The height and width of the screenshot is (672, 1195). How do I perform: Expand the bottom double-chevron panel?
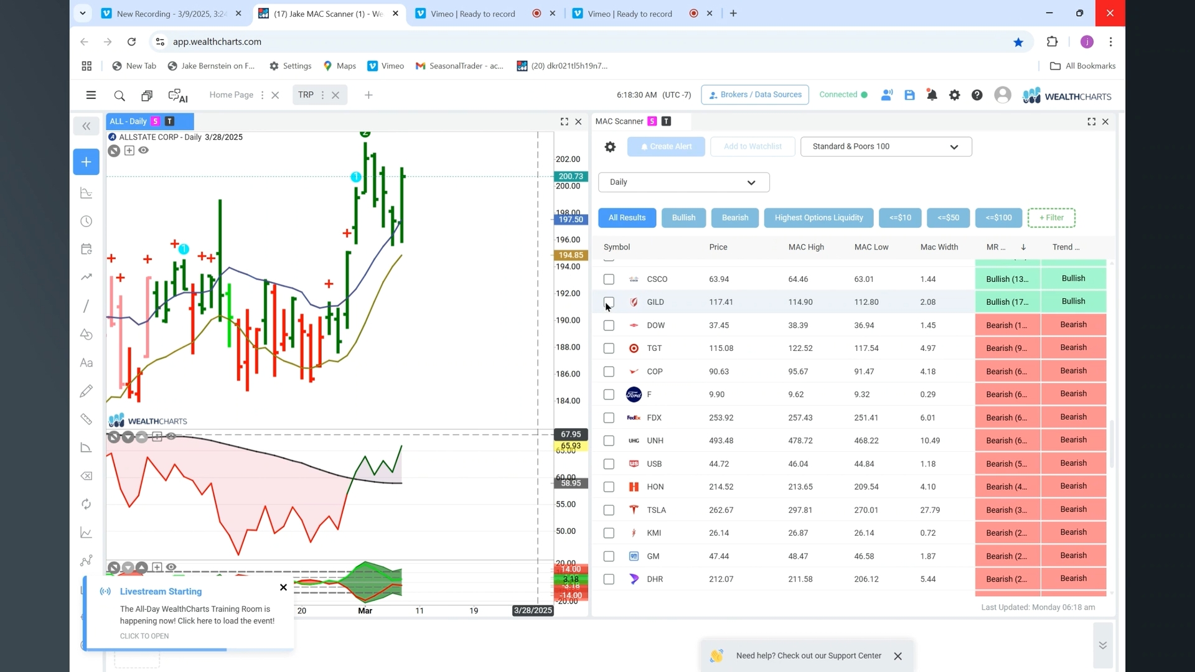(x=1102, y=645)
